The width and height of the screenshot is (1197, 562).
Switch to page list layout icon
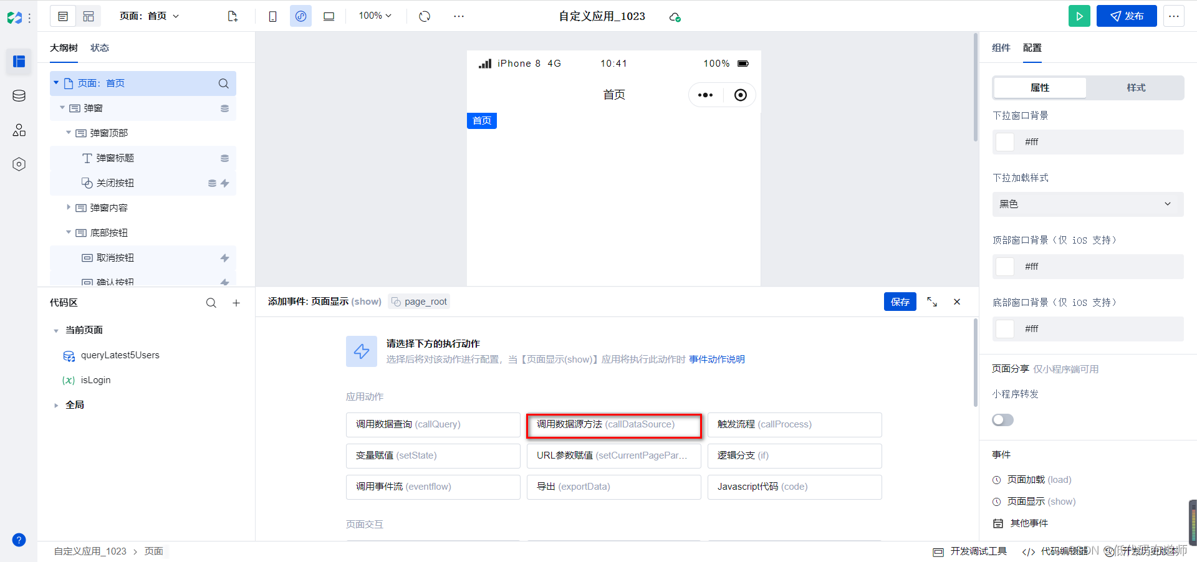[63, 16]
